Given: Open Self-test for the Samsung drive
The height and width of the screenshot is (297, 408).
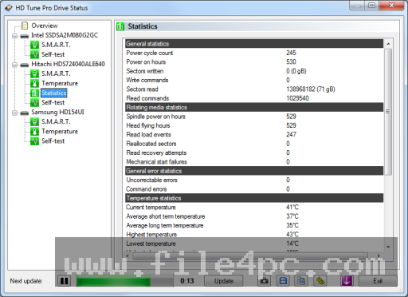Looking at the screenshot, I should [x=53, y=141].
